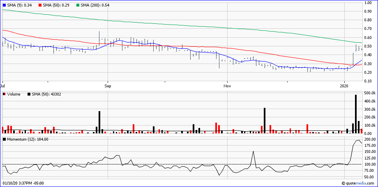Viewport: 378px width, 187px height.
Task: Click the 0.10 price axis value
Action: [368, 81]
